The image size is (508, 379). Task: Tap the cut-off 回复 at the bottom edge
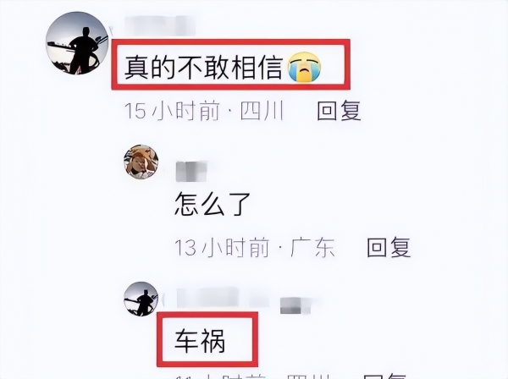[x=385, y=376]
